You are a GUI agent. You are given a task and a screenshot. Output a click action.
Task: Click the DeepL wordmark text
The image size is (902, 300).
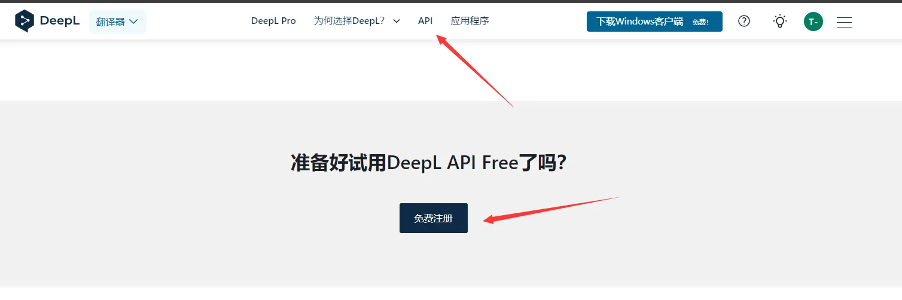click(59, 21)
